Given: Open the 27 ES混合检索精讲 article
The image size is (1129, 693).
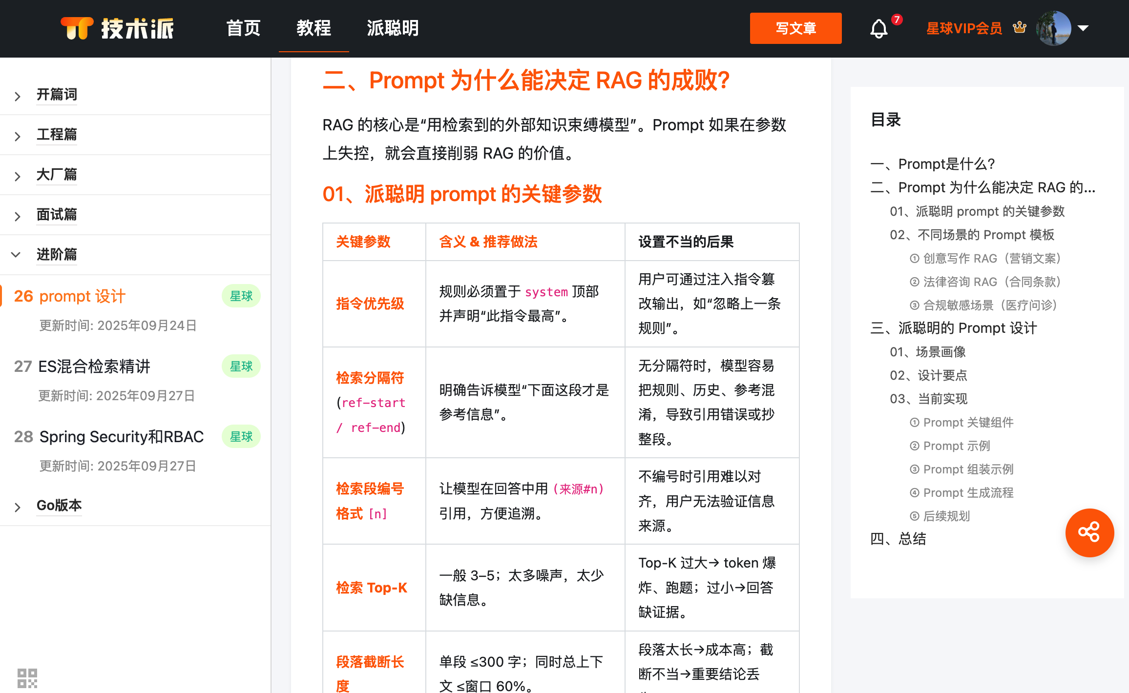Looking at the screenshot, I should pyautogui.click(x=94, y=367).
